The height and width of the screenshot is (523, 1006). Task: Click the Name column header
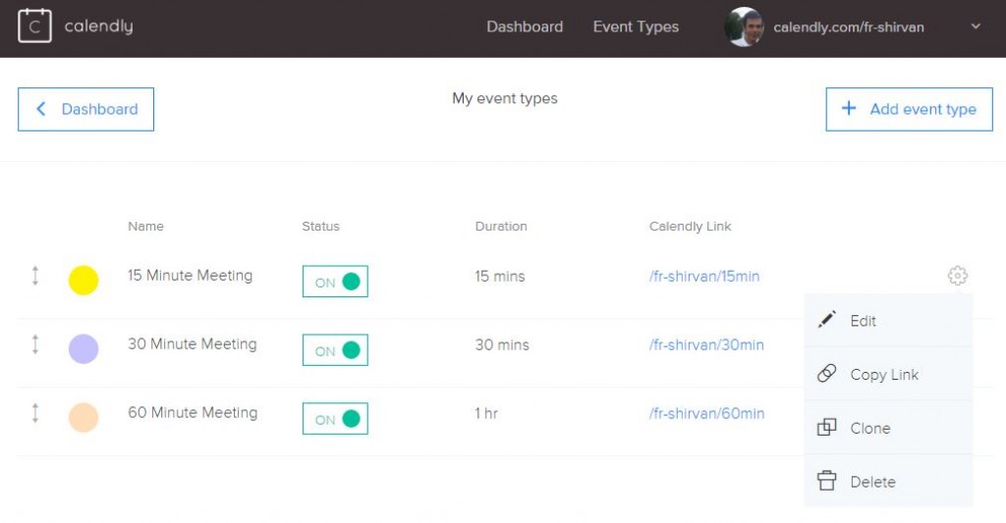[x=145, y=227]
